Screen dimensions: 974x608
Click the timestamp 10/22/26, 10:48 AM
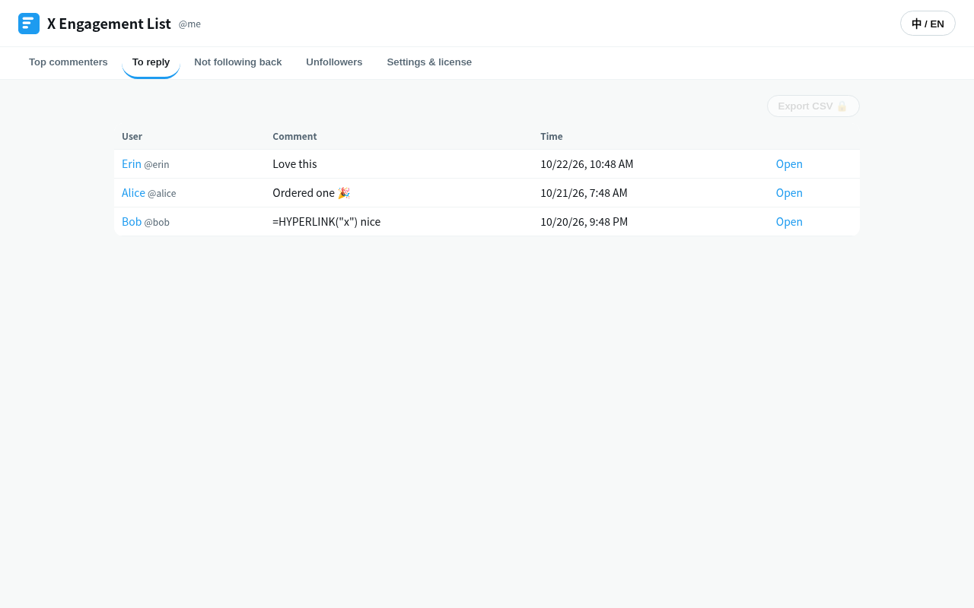tap(587, 164)
